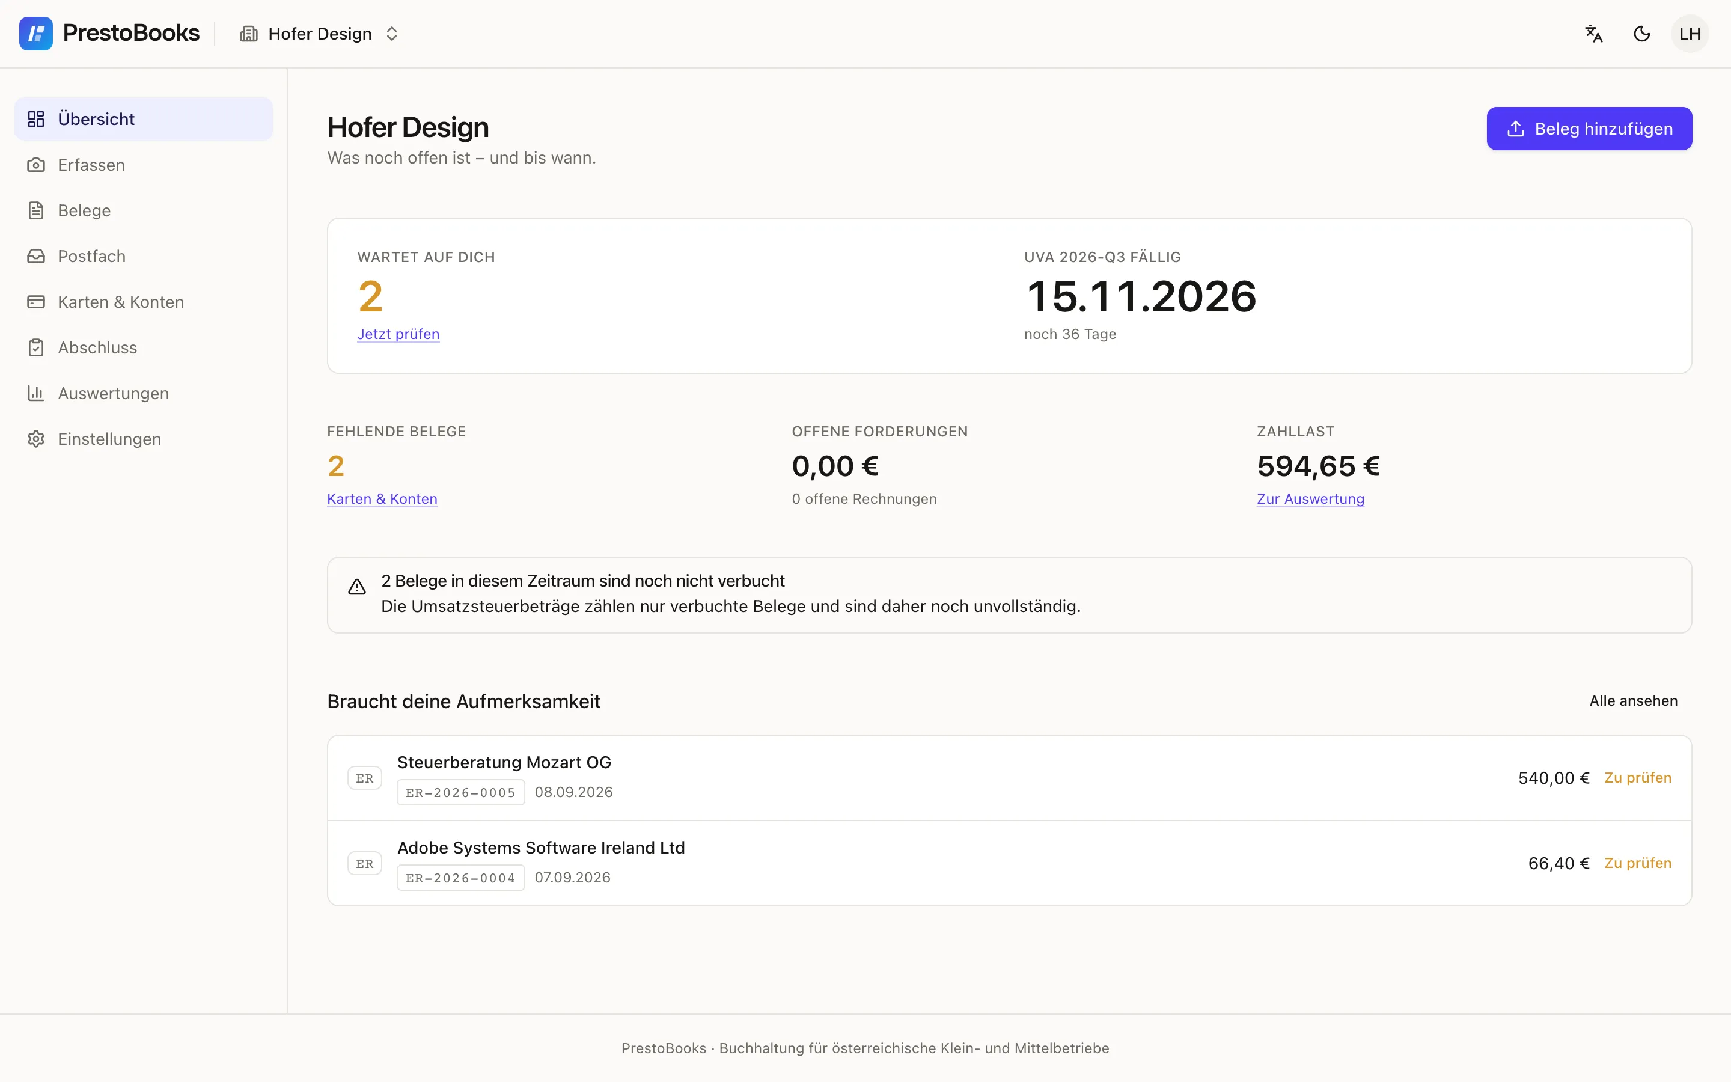1731x1082 pixels.
Task: Click the Auswertungen chart icon
Action: click(36, 394)
